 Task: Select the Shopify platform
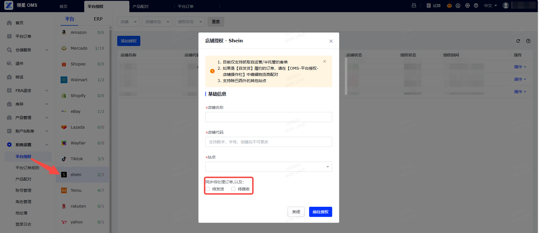tap(82, 96)
